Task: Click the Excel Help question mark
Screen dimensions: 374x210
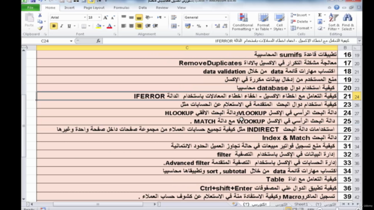Action: point(337,8)
